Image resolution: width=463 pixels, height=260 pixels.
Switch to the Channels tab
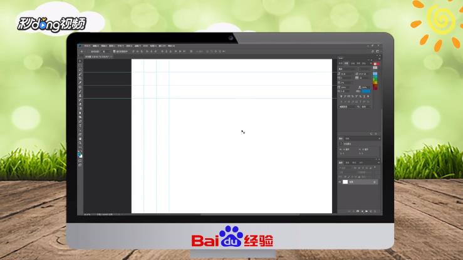[x=348, y=162]
